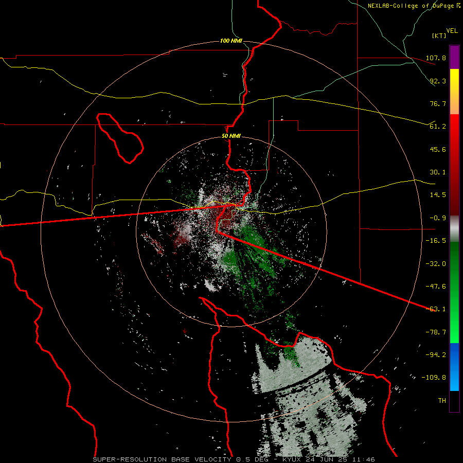Click the -109.8 velocity scale value
Image resolution: width=463 pixels, height=463 pixels.
(434, 378)
